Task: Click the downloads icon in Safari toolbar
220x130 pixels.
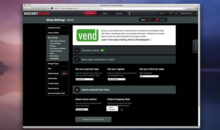Action: (197, 9)
